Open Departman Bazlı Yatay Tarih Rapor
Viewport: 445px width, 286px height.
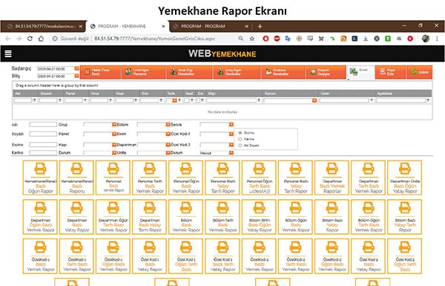150,217
